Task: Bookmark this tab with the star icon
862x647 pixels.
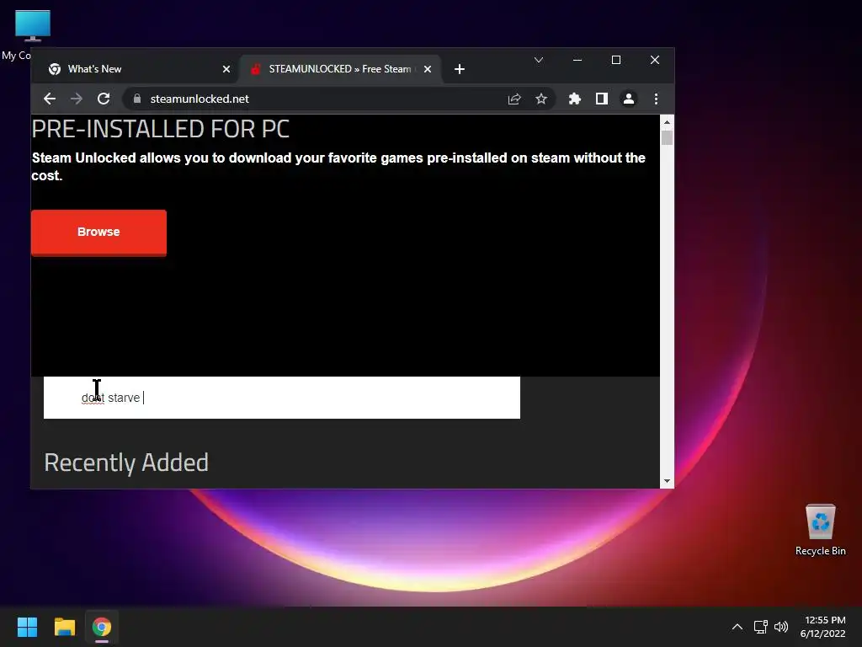Action: point(541,99)
